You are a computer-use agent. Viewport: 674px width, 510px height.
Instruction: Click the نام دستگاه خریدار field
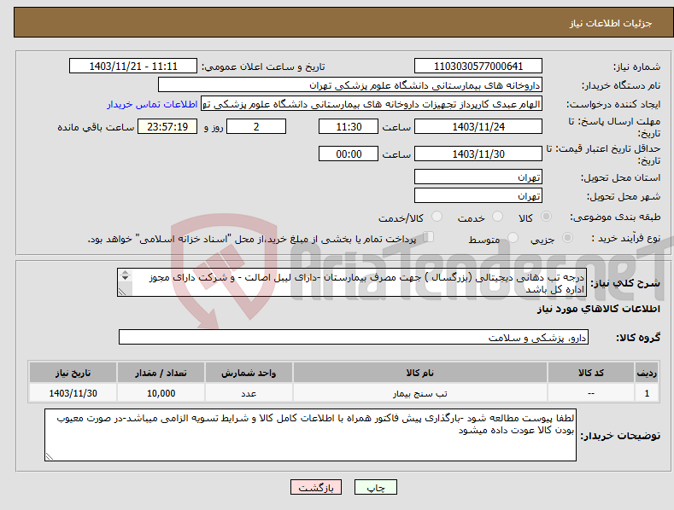pos(350,85)
